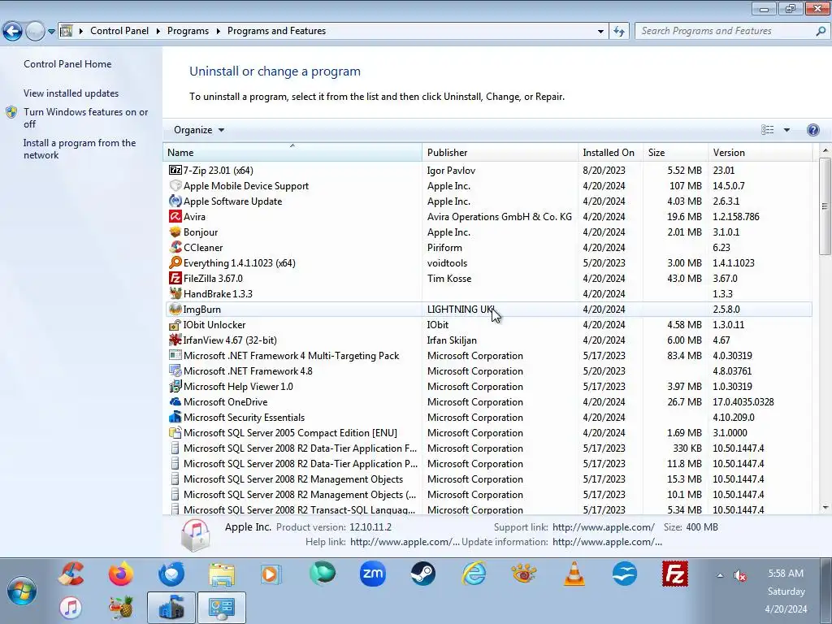Open View installed updates link
Screen dimensions: 832x624
71,93
